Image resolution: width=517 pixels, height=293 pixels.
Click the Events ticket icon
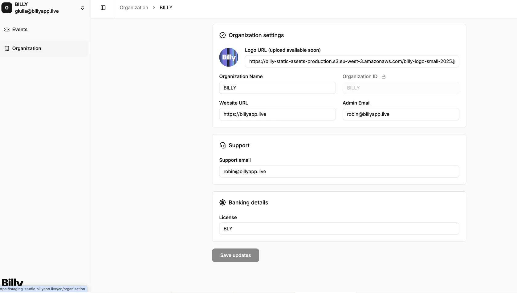[x=7, y=30]
